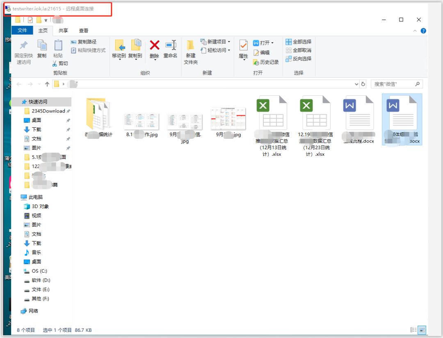Click the refresh icon beside address bar

pos(363,84)
